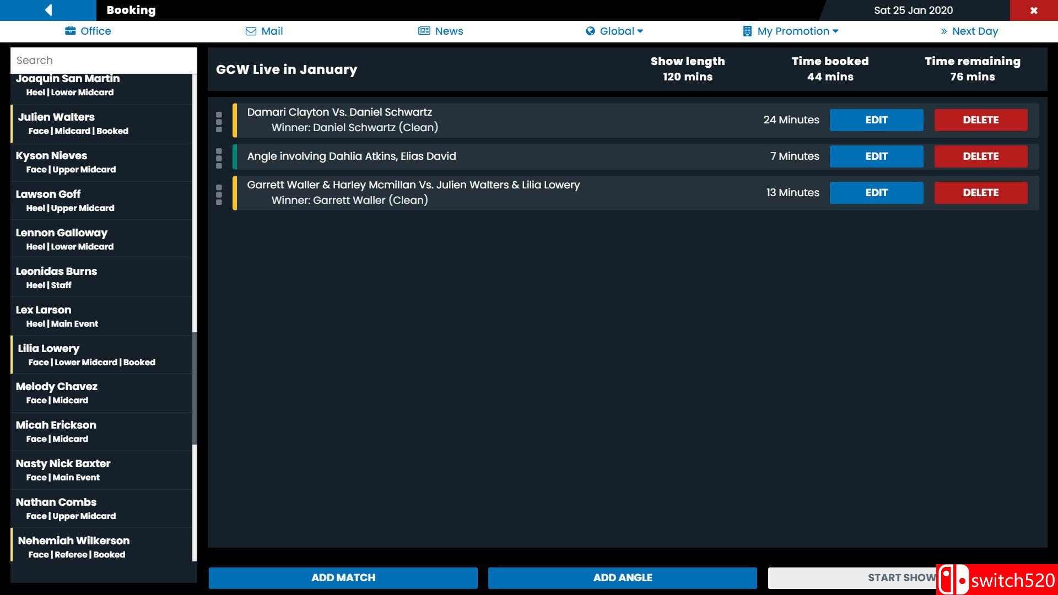Screen dimensions: 1058x595
Task: Click the back arrow icon
Action: tap(48, 10)
